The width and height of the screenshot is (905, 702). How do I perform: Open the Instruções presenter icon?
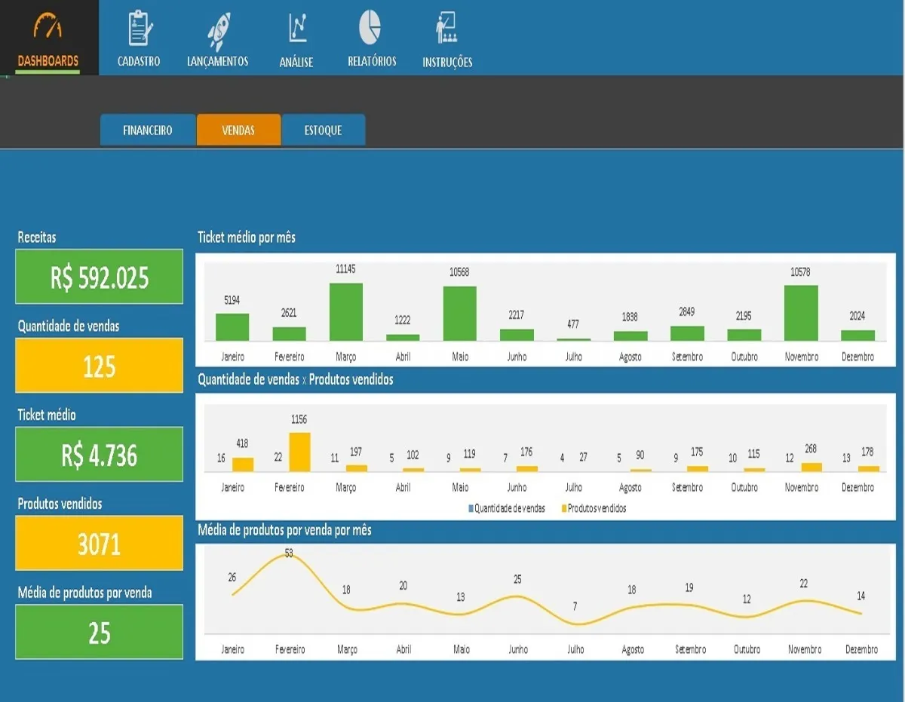(446, 28)
